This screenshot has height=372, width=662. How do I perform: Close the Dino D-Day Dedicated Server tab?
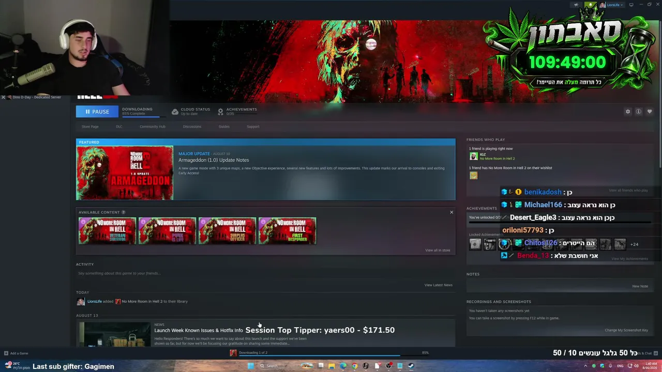tap(3, 97)
